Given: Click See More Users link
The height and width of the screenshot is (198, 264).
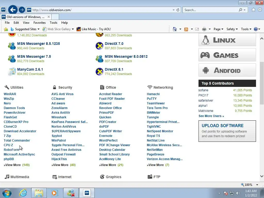Looking at the screenshot, I should (211, 116).
